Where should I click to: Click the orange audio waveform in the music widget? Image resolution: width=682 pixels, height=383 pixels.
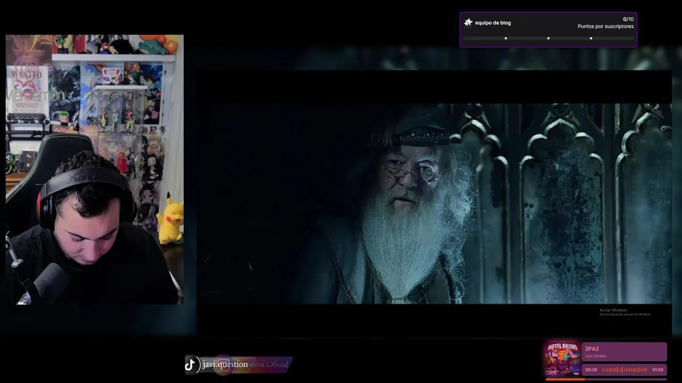[x=624, y=370]
